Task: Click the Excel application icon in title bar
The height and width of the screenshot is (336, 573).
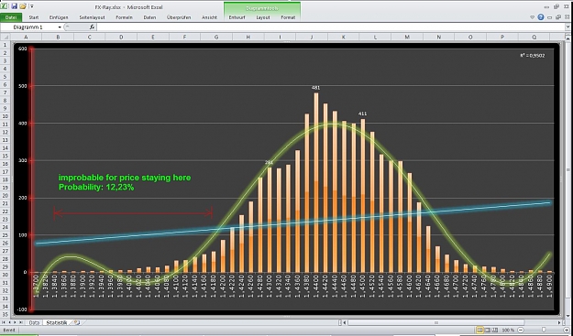Action: (4, 5)
